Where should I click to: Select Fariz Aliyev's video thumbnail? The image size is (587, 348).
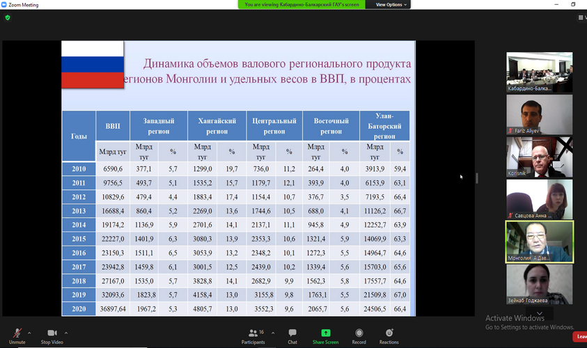539,115
